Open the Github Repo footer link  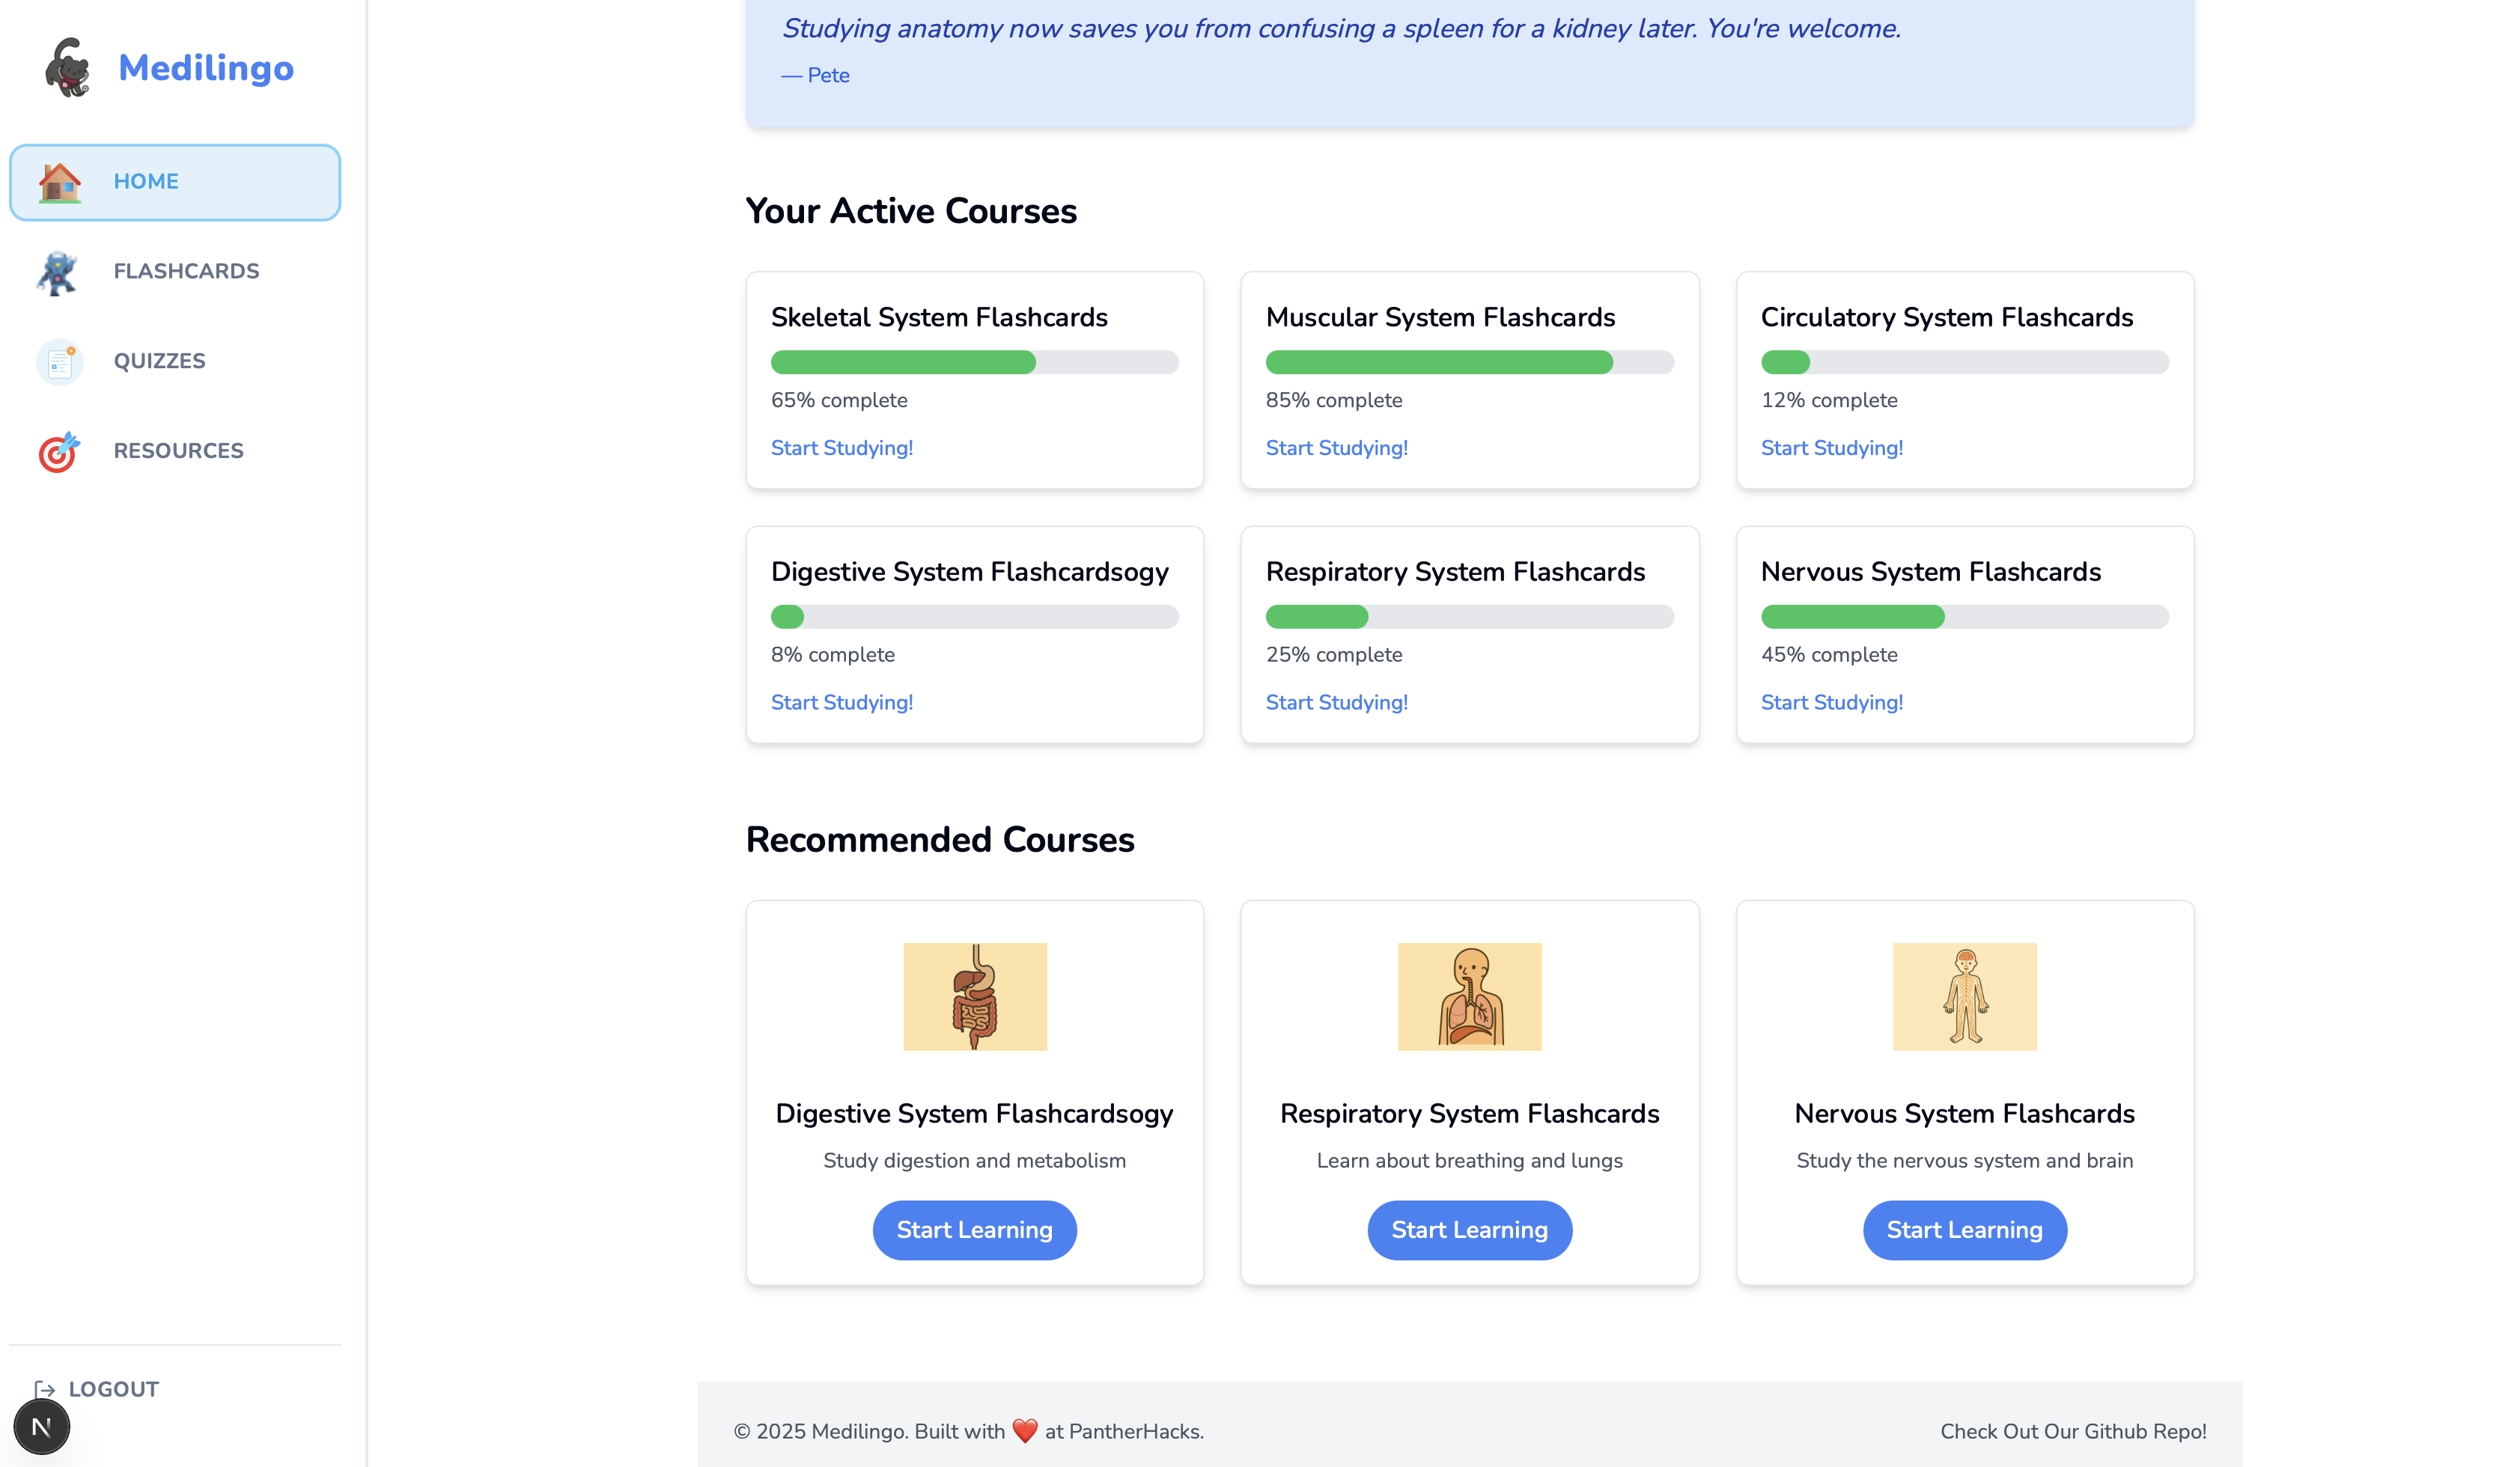point(2073,1431)
